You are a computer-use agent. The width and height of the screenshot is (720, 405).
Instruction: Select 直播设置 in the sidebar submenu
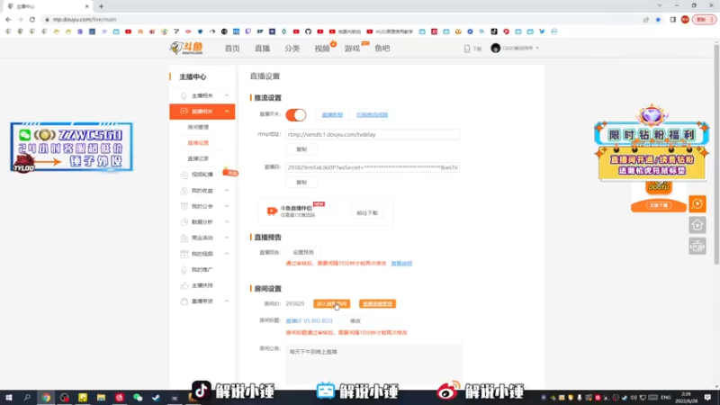click(198, 143)
